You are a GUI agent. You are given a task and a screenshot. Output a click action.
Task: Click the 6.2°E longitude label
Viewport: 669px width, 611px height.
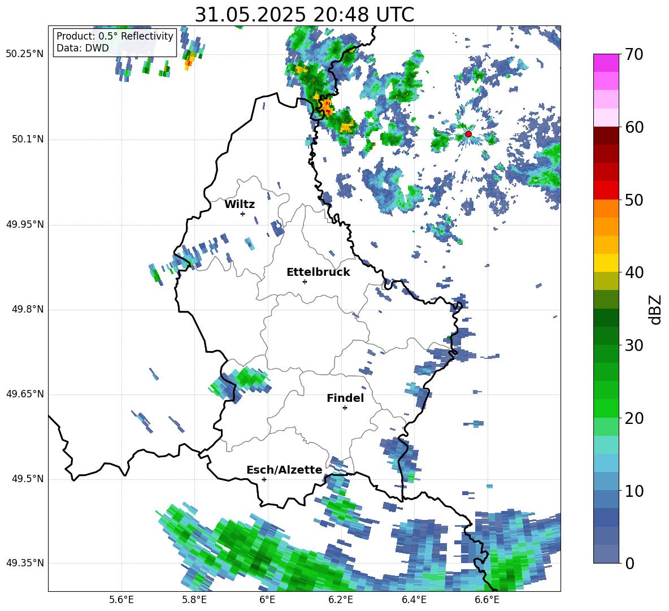pos(341,600)
